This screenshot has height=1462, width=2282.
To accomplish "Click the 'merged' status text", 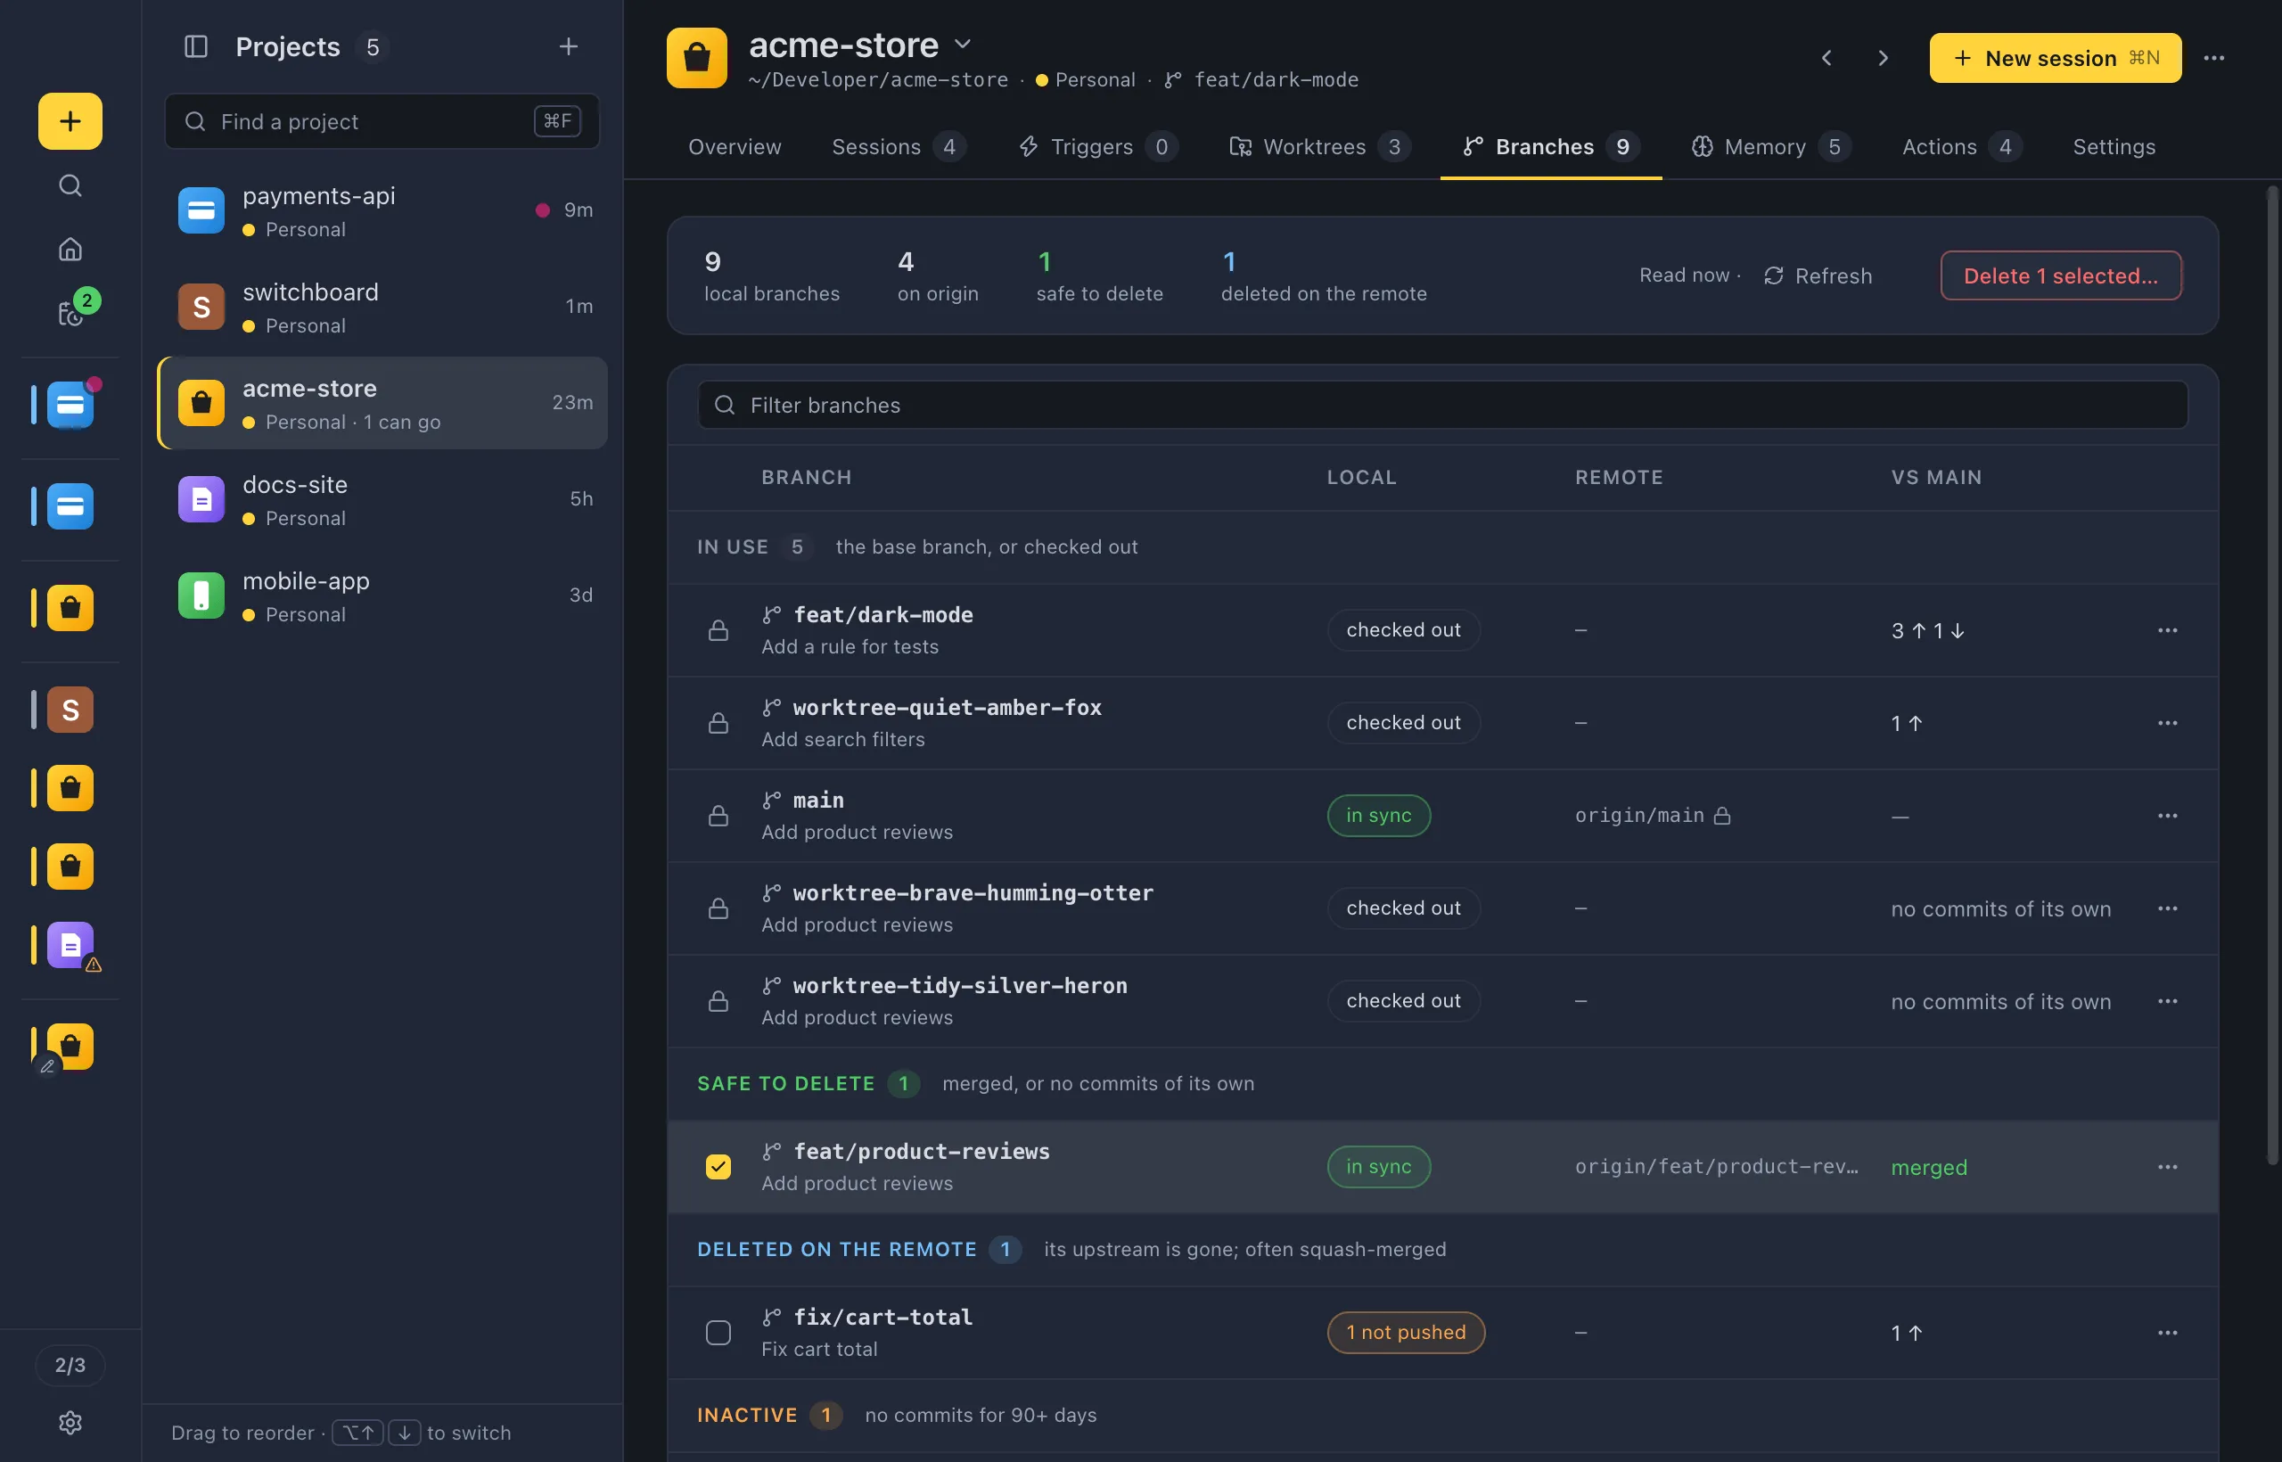I will tap(1929, 1167).
